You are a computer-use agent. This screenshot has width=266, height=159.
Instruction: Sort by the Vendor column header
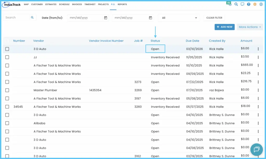pos(38,41)
